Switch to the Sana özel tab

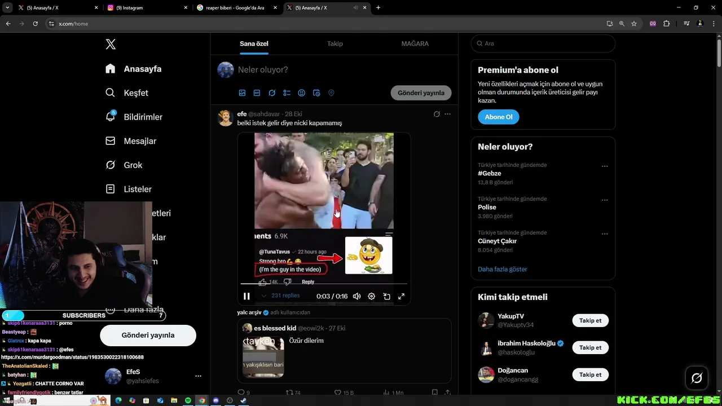[254, 43]
